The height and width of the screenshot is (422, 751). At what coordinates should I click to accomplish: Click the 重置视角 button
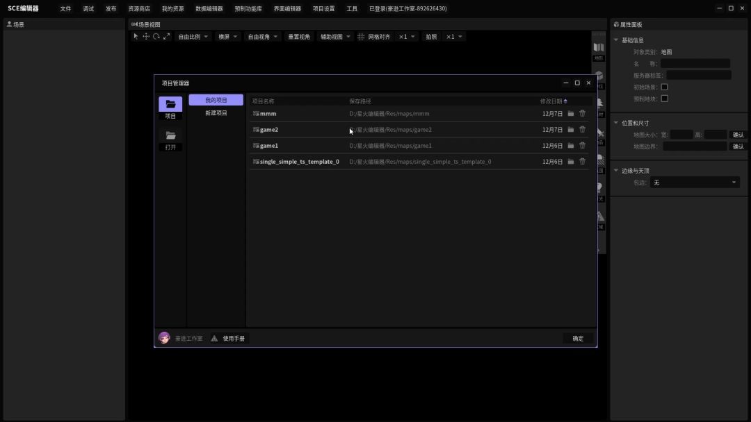(299, 37)
